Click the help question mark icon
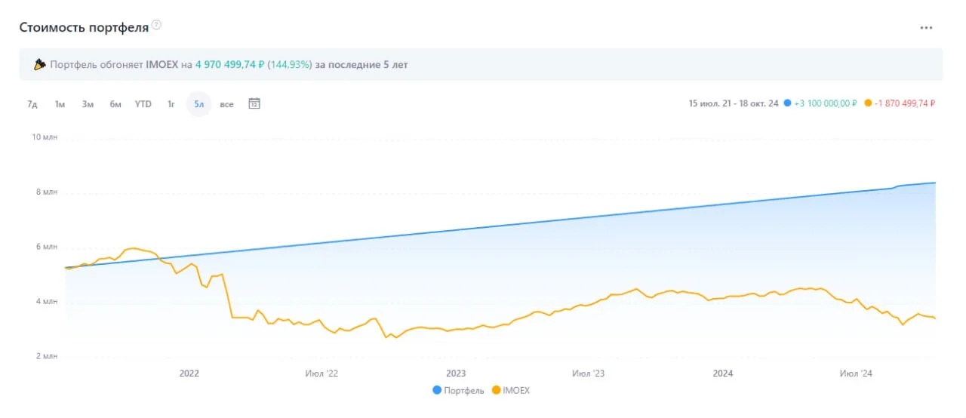Screen dimensions: 966x418 pyautogui.click(x=156, y=25)
